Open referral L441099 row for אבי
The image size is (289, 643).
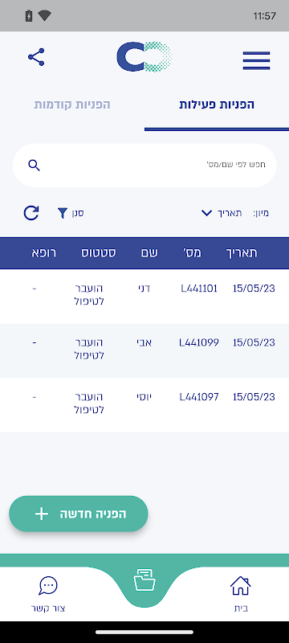pos(144,350)
